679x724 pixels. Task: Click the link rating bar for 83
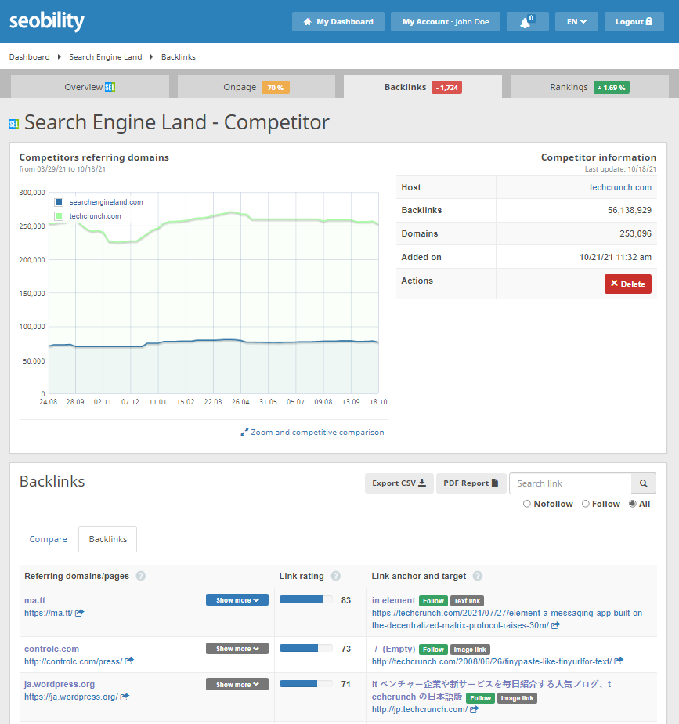coord(306,599)
